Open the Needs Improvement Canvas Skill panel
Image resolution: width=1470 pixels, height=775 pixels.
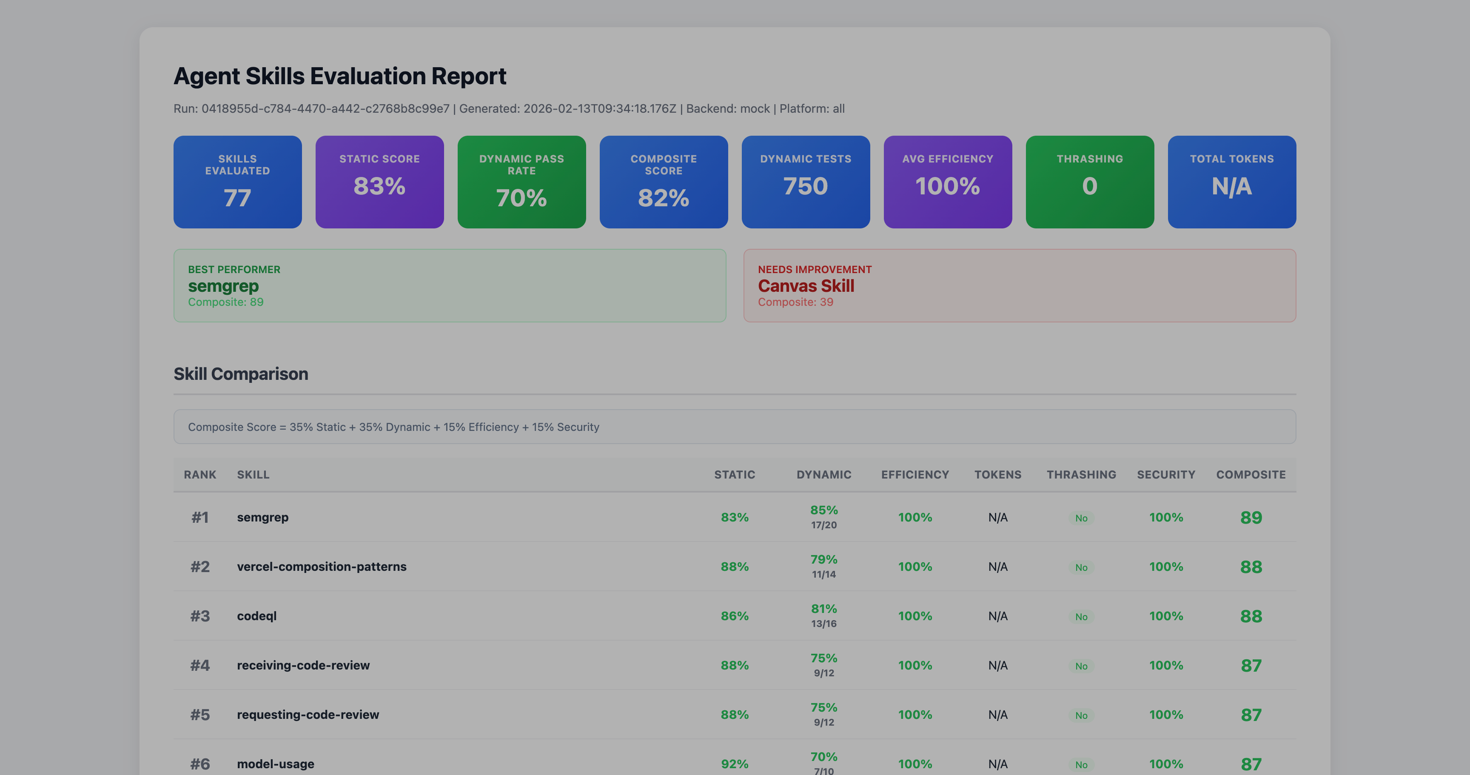tap(1019, 285)
